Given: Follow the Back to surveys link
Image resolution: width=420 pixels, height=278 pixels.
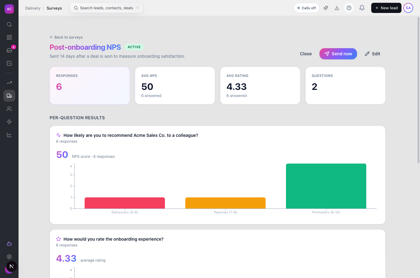Looking at the screenshot, I should point(66,37).
